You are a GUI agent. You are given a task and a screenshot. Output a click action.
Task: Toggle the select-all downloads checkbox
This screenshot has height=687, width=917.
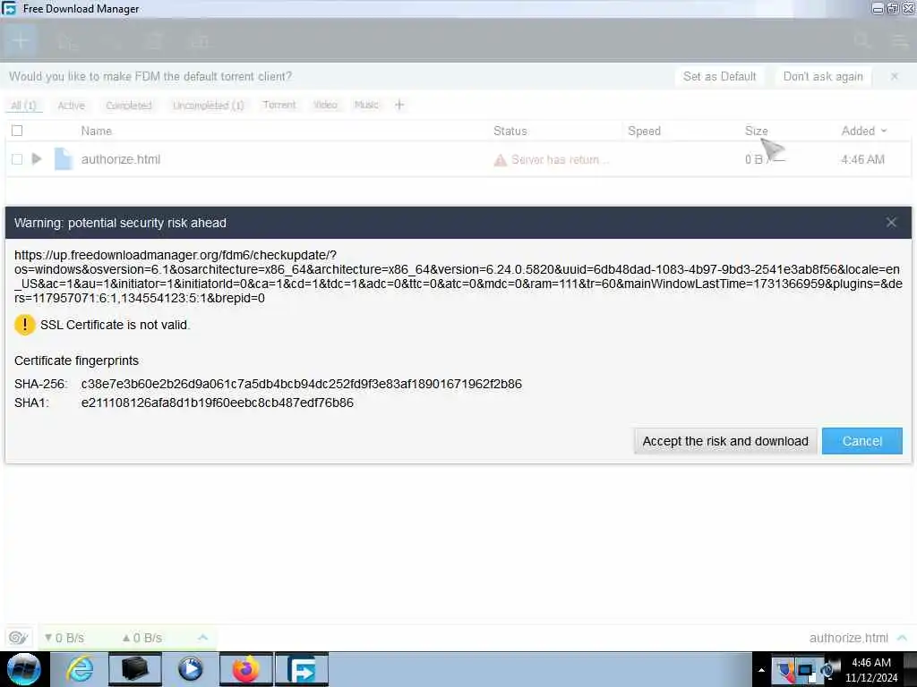[17, 131]
